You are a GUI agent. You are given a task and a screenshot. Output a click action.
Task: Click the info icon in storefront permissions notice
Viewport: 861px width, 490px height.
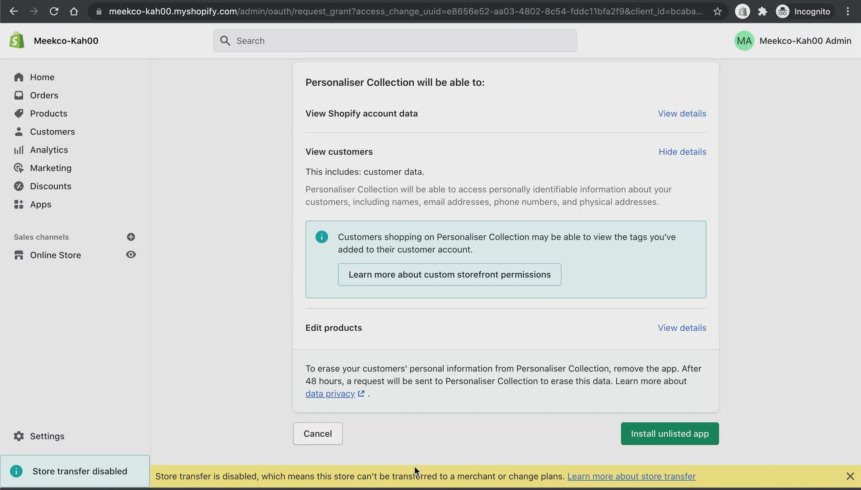(322, 237)
